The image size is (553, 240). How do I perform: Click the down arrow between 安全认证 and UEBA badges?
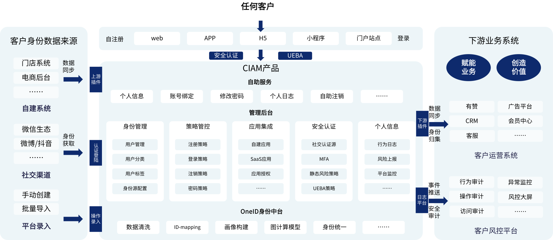tap(261, 55)
